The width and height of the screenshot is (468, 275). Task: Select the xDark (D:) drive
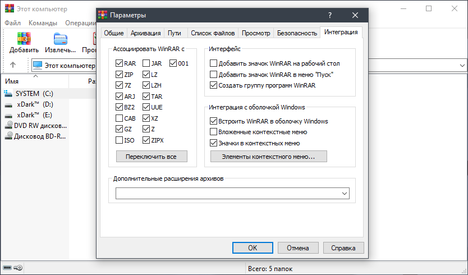(35, 104)
